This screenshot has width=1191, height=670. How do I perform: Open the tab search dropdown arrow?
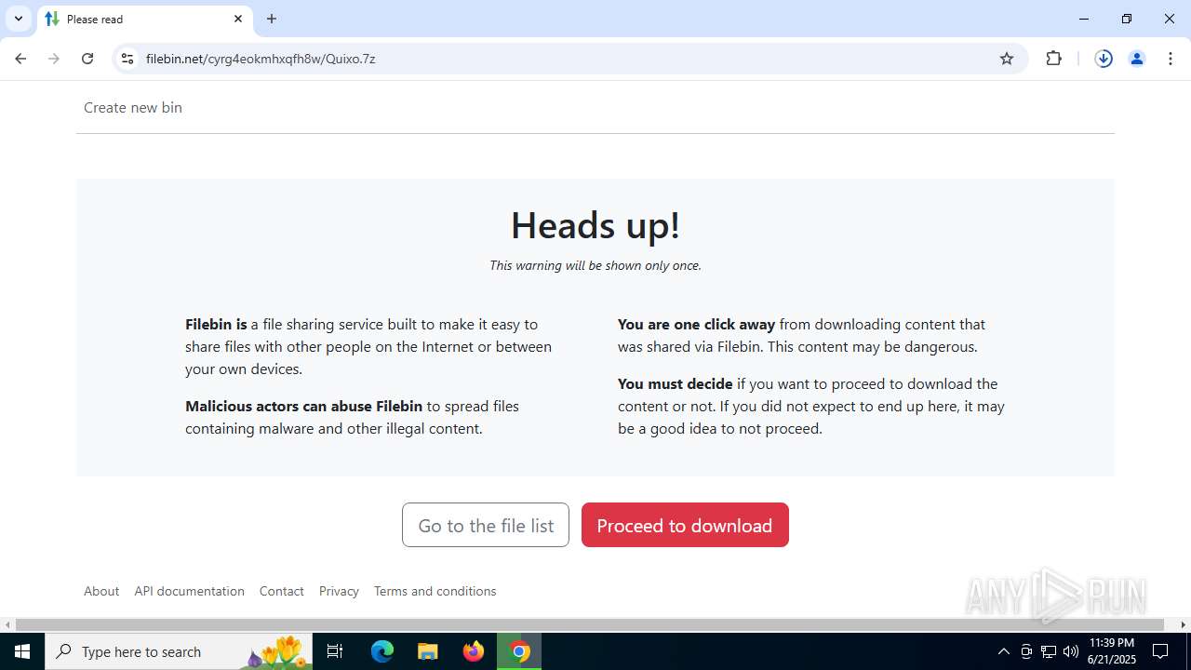click(x=19, y=19)
